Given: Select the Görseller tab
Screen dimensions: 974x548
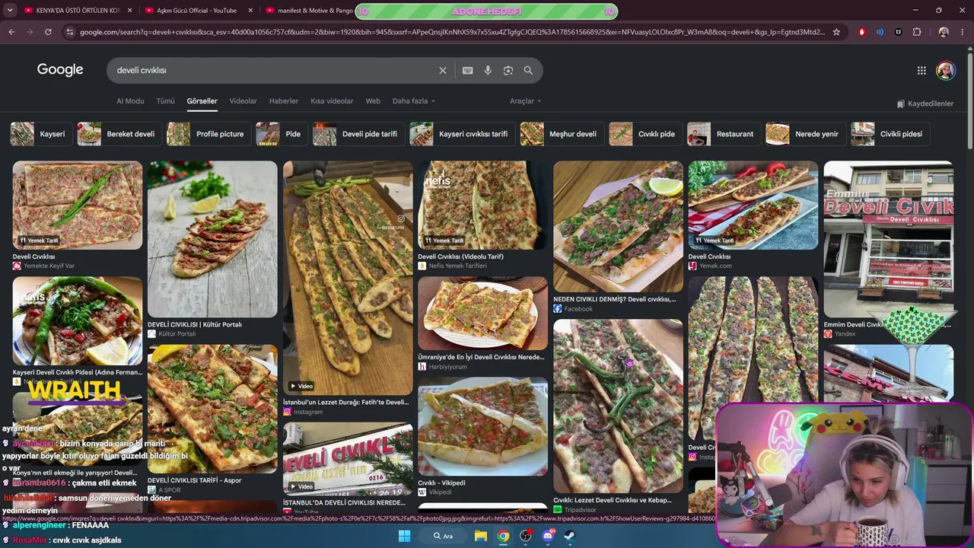Looking at the screenshot, I should 202,101.
